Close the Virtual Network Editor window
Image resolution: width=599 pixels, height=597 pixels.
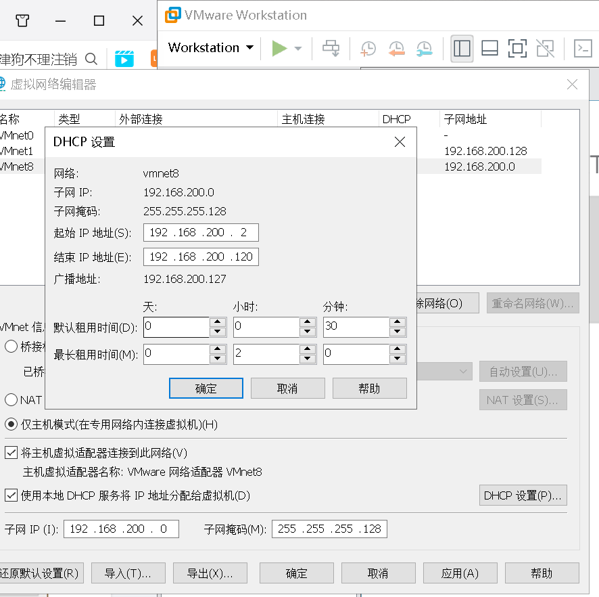click(x=572, y=84)
